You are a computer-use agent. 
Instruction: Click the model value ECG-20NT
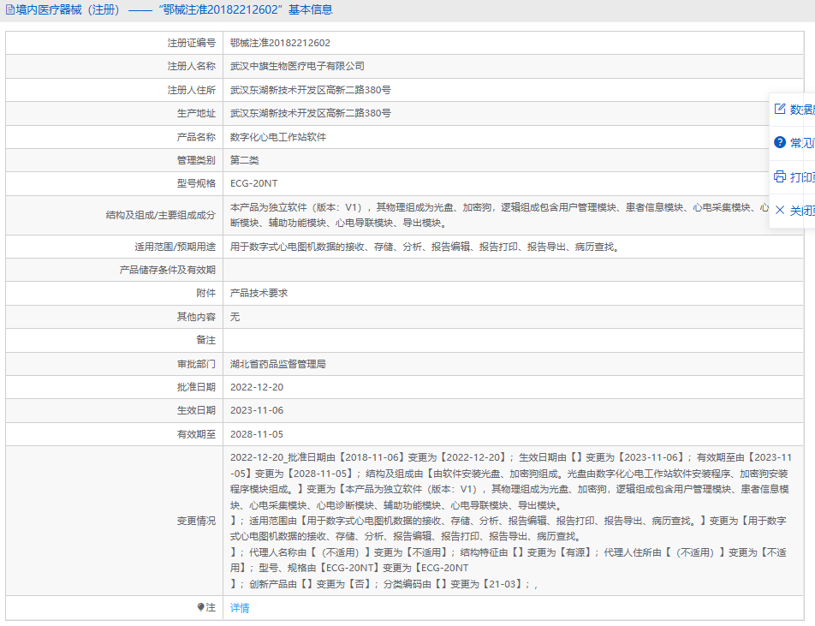click(253, 183)
